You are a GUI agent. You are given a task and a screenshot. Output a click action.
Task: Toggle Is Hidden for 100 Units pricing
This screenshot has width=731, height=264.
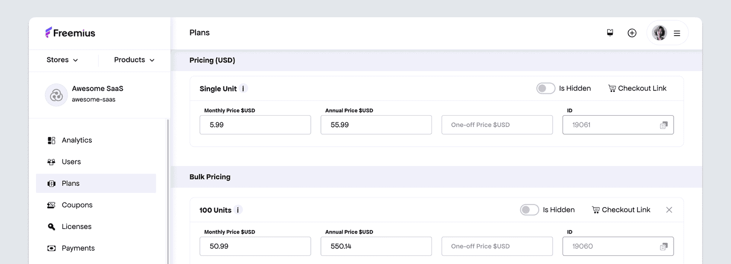pos(529,210)
